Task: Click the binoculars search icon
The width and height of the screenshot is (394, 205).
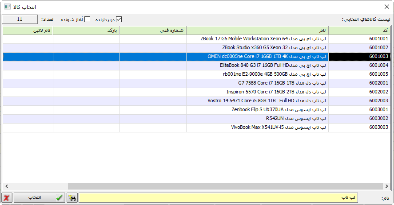Action: (x=72, y=198)
